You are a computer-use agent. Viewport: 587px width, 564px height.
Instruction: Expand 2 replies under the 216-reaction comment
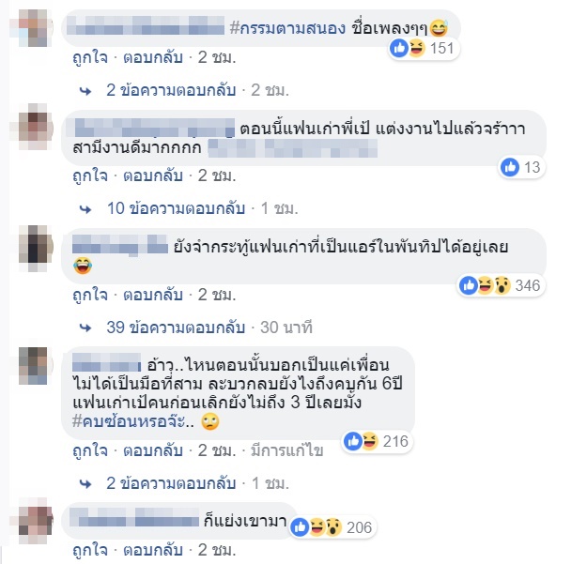(x=171, y=483)
